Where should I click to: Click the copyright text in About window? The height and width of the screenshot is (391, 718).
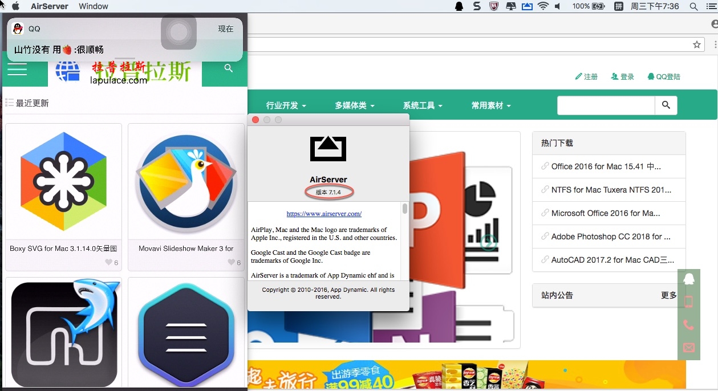(328, 293)
